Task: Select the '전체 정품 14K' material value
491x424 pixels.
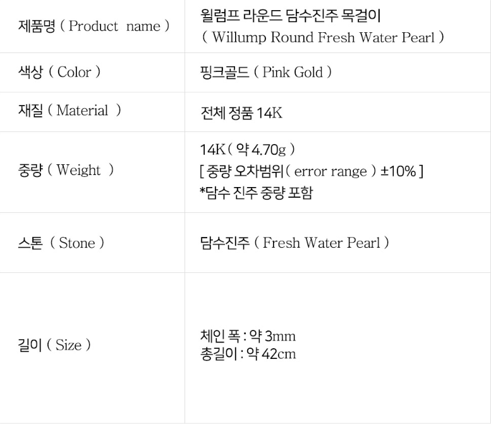Action: coord(241,112)
